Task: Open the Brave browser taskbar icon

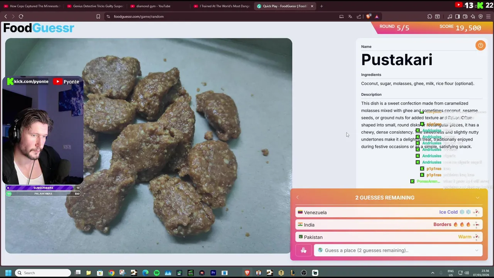Action: [x=247, y=273]
